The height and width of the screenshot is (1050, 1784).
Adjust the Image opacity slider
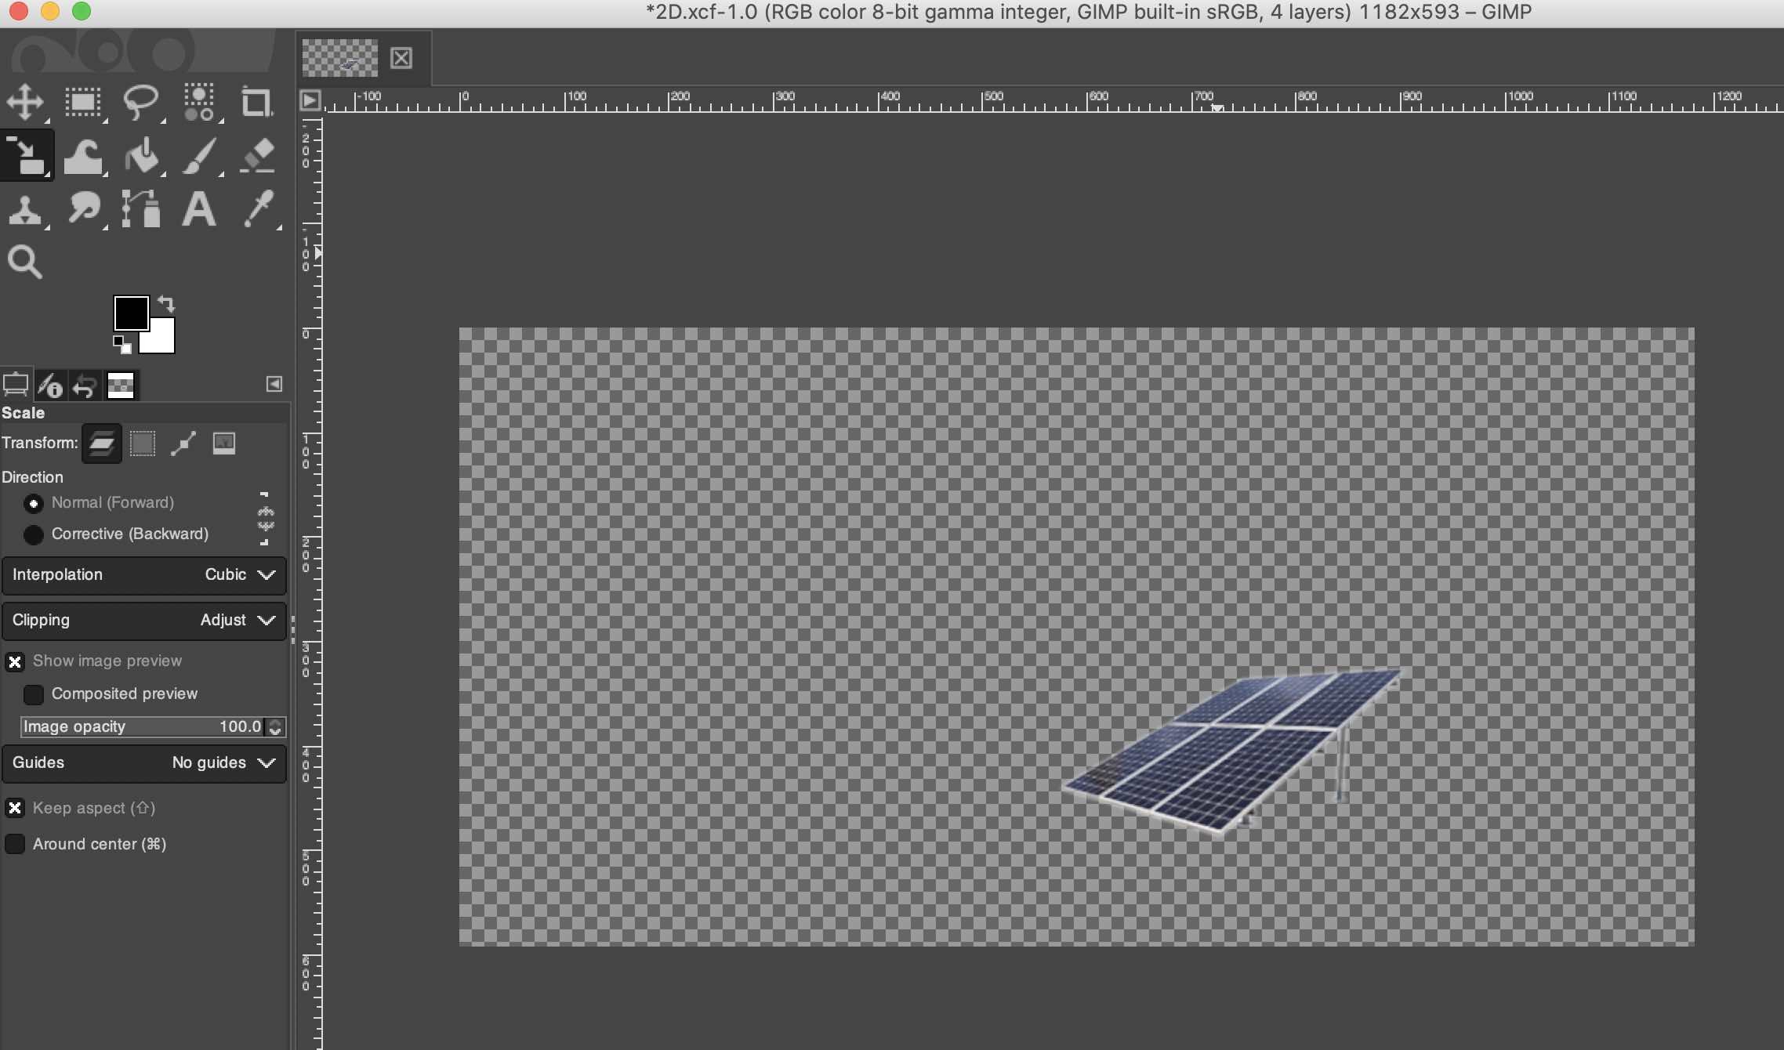pos(143,727)
